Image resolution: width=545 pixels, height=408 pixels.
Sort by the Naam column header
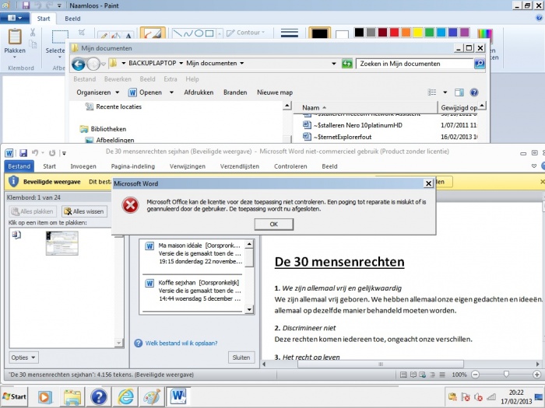click(x=364, y=107)
